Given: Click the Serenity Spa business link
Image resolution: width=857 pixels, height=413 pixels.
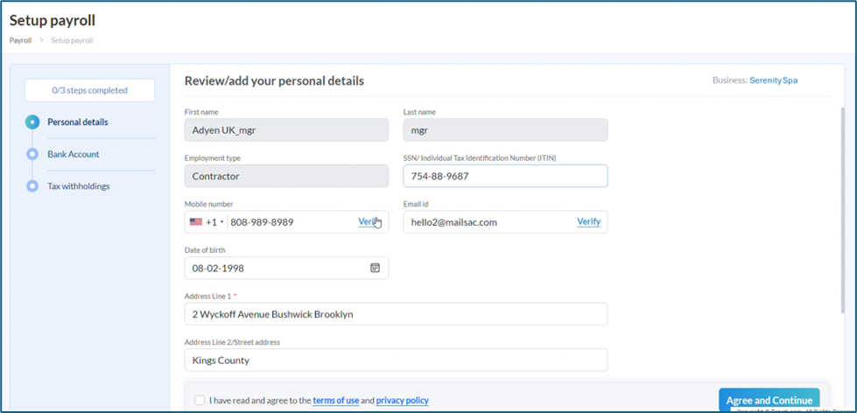Looking at the screenshot, I should [x=773, y=80].
